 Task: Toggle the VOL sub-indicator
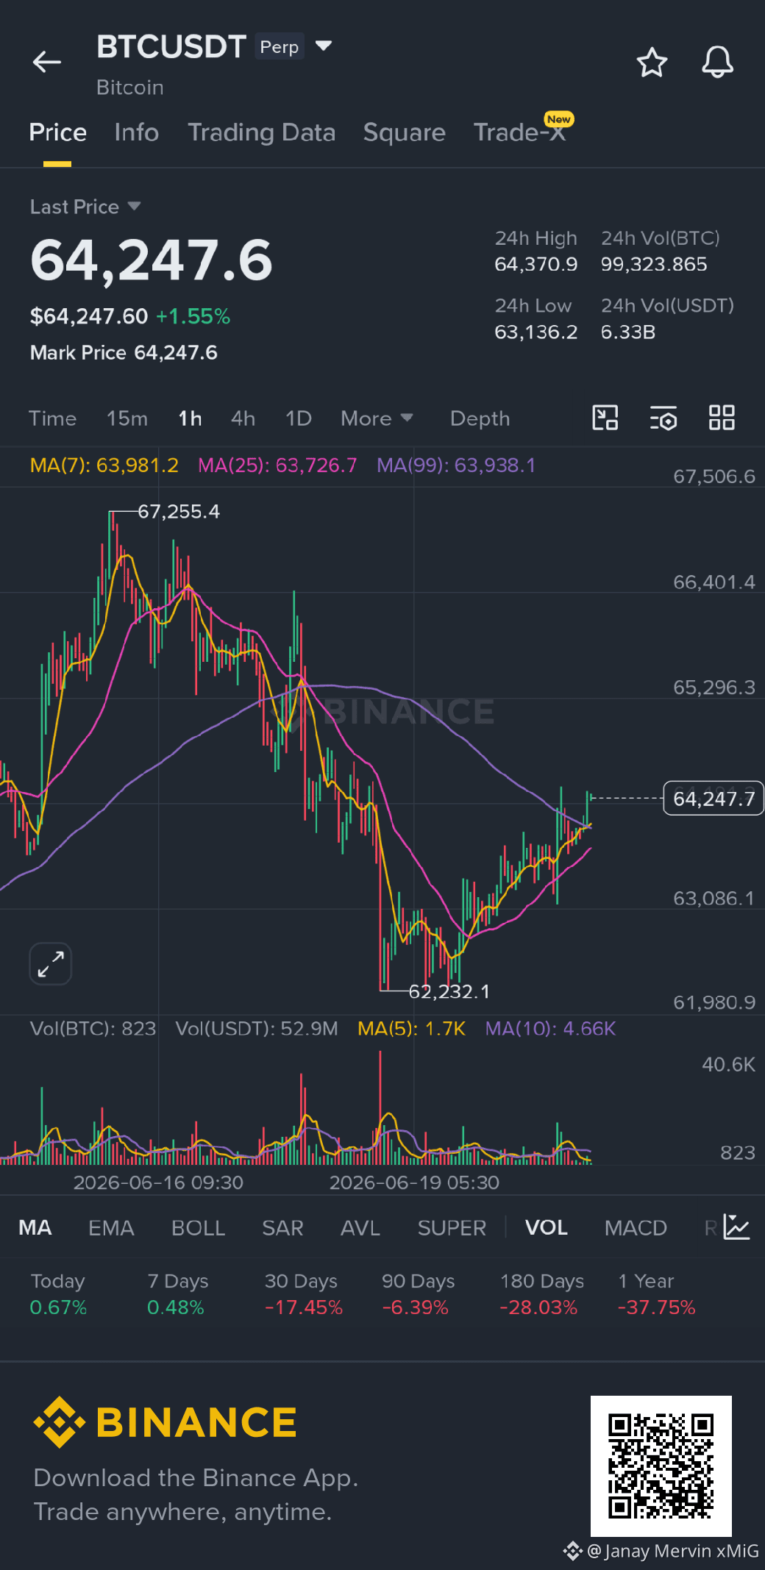[x=547, y=1227]
